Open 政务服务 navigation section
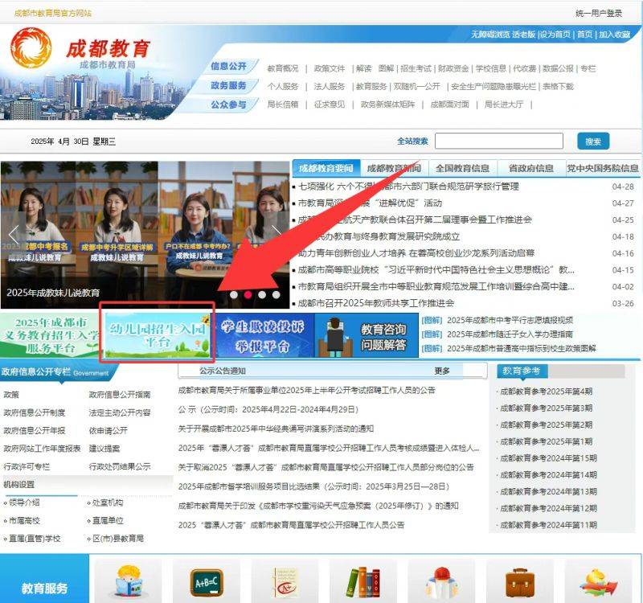The height and width of the screenshot is (603, 643). click(x=228, y=85)
